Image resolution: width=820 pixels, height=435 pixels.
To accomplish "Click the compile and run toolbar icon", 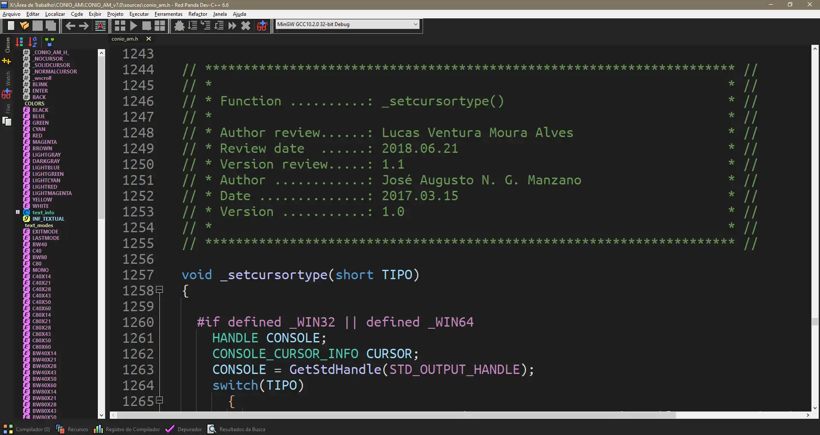I will pyautogui.click(x=147, y=26).
